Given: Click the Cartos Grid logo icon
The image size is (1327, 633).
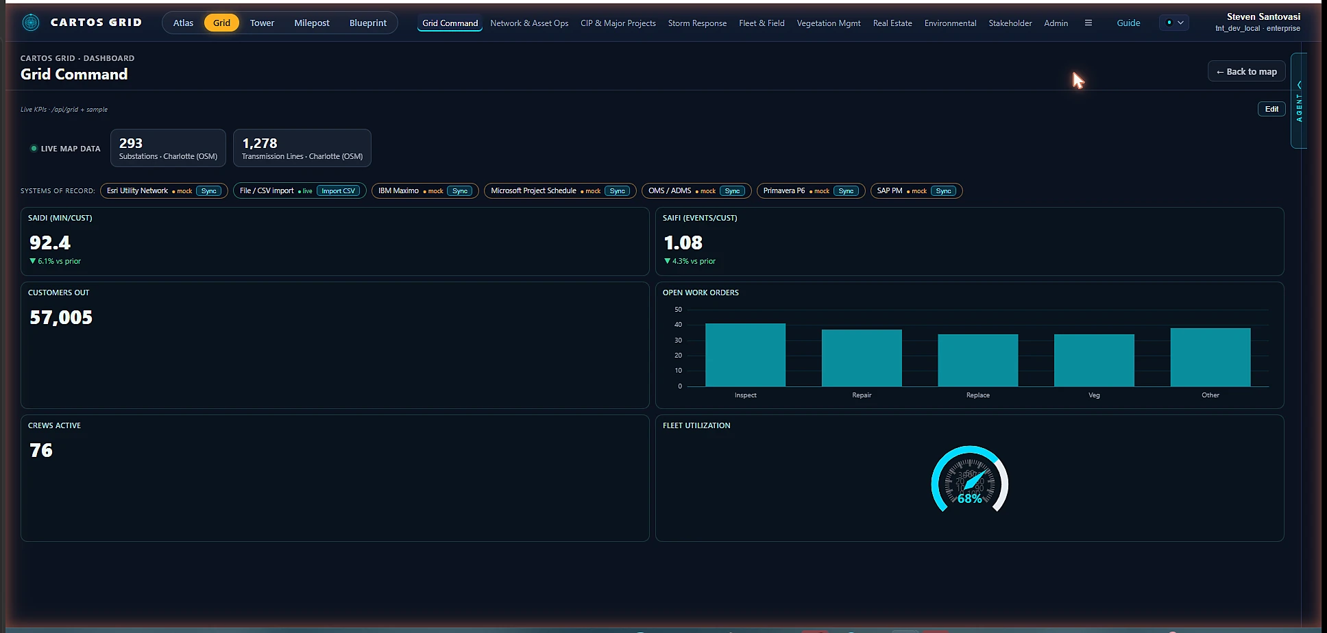Looking at the screenshot, I should coord(31,23).
